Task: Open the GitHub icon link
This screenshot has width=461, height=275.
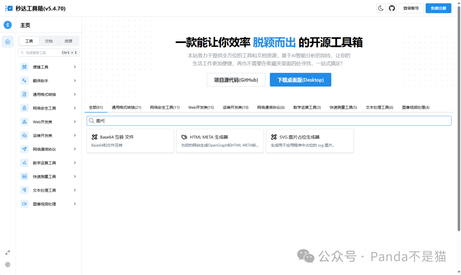Action: pos(392,8)
